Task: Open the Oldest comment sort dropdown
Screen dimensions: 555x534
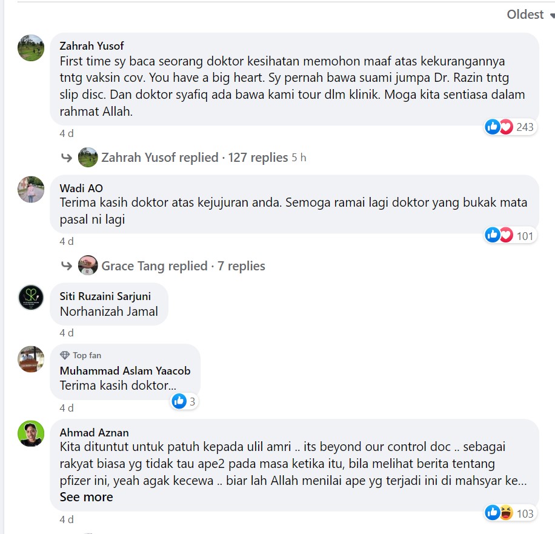Action: click(x=530, y=15)
